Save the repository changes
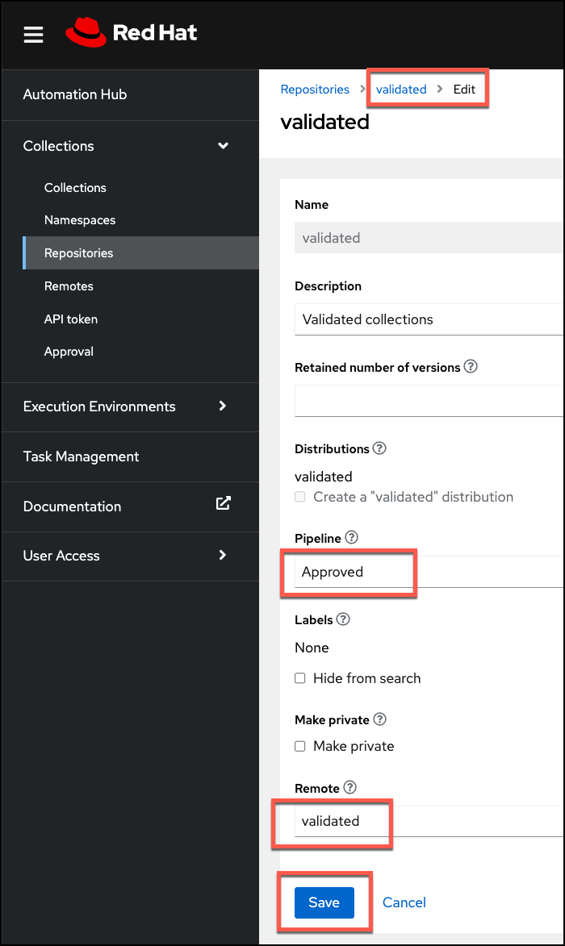 click(x=324, y=902)
